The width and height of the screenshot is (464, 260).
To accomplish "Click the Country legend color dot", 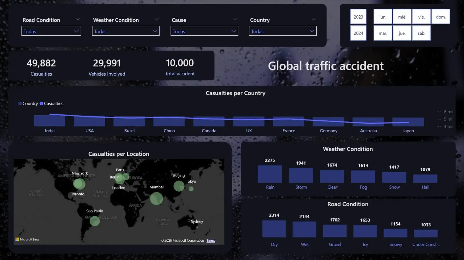I will (20, 103).
